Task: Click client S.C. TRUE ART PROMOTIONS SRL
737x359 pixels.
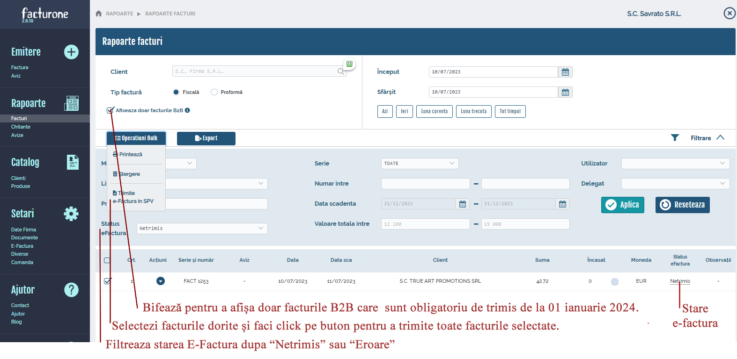Action: pos(440,281)
